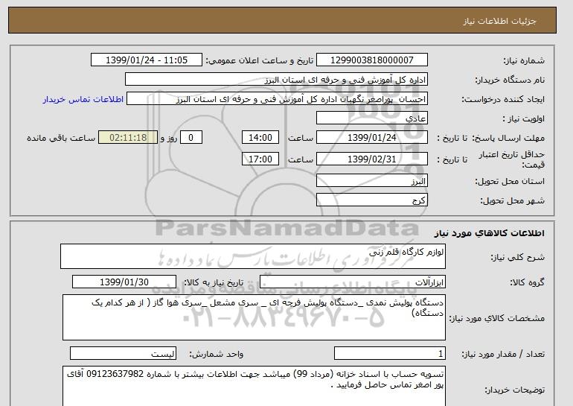Click the label گروه کالا

coord(528,282)
